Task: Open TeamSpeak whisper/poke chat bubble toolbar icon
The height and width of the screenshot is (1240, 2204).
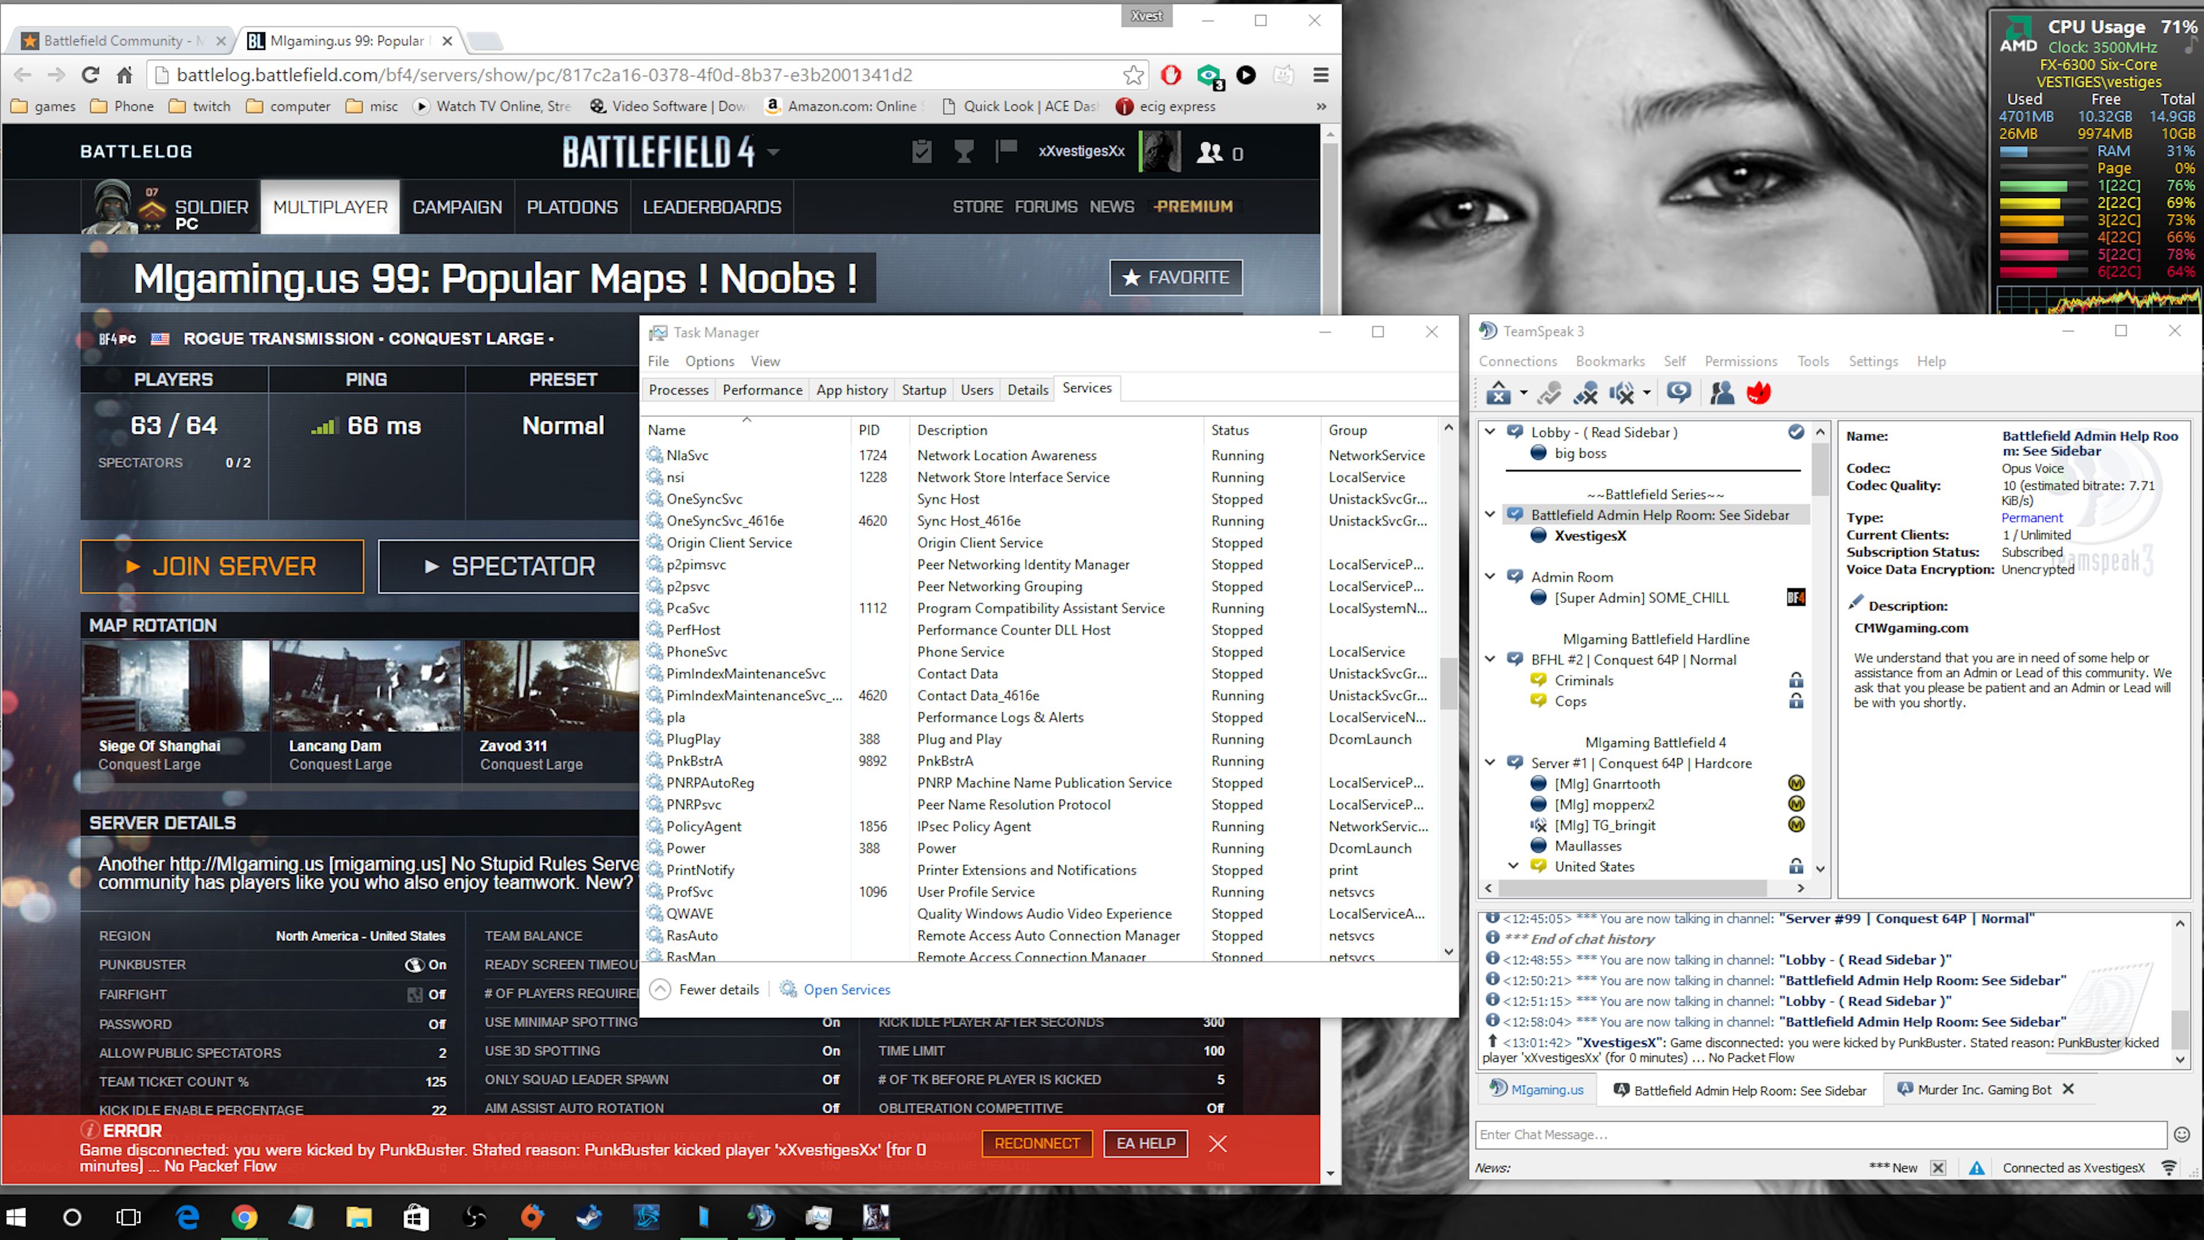Action: [x=1679, y=393]
